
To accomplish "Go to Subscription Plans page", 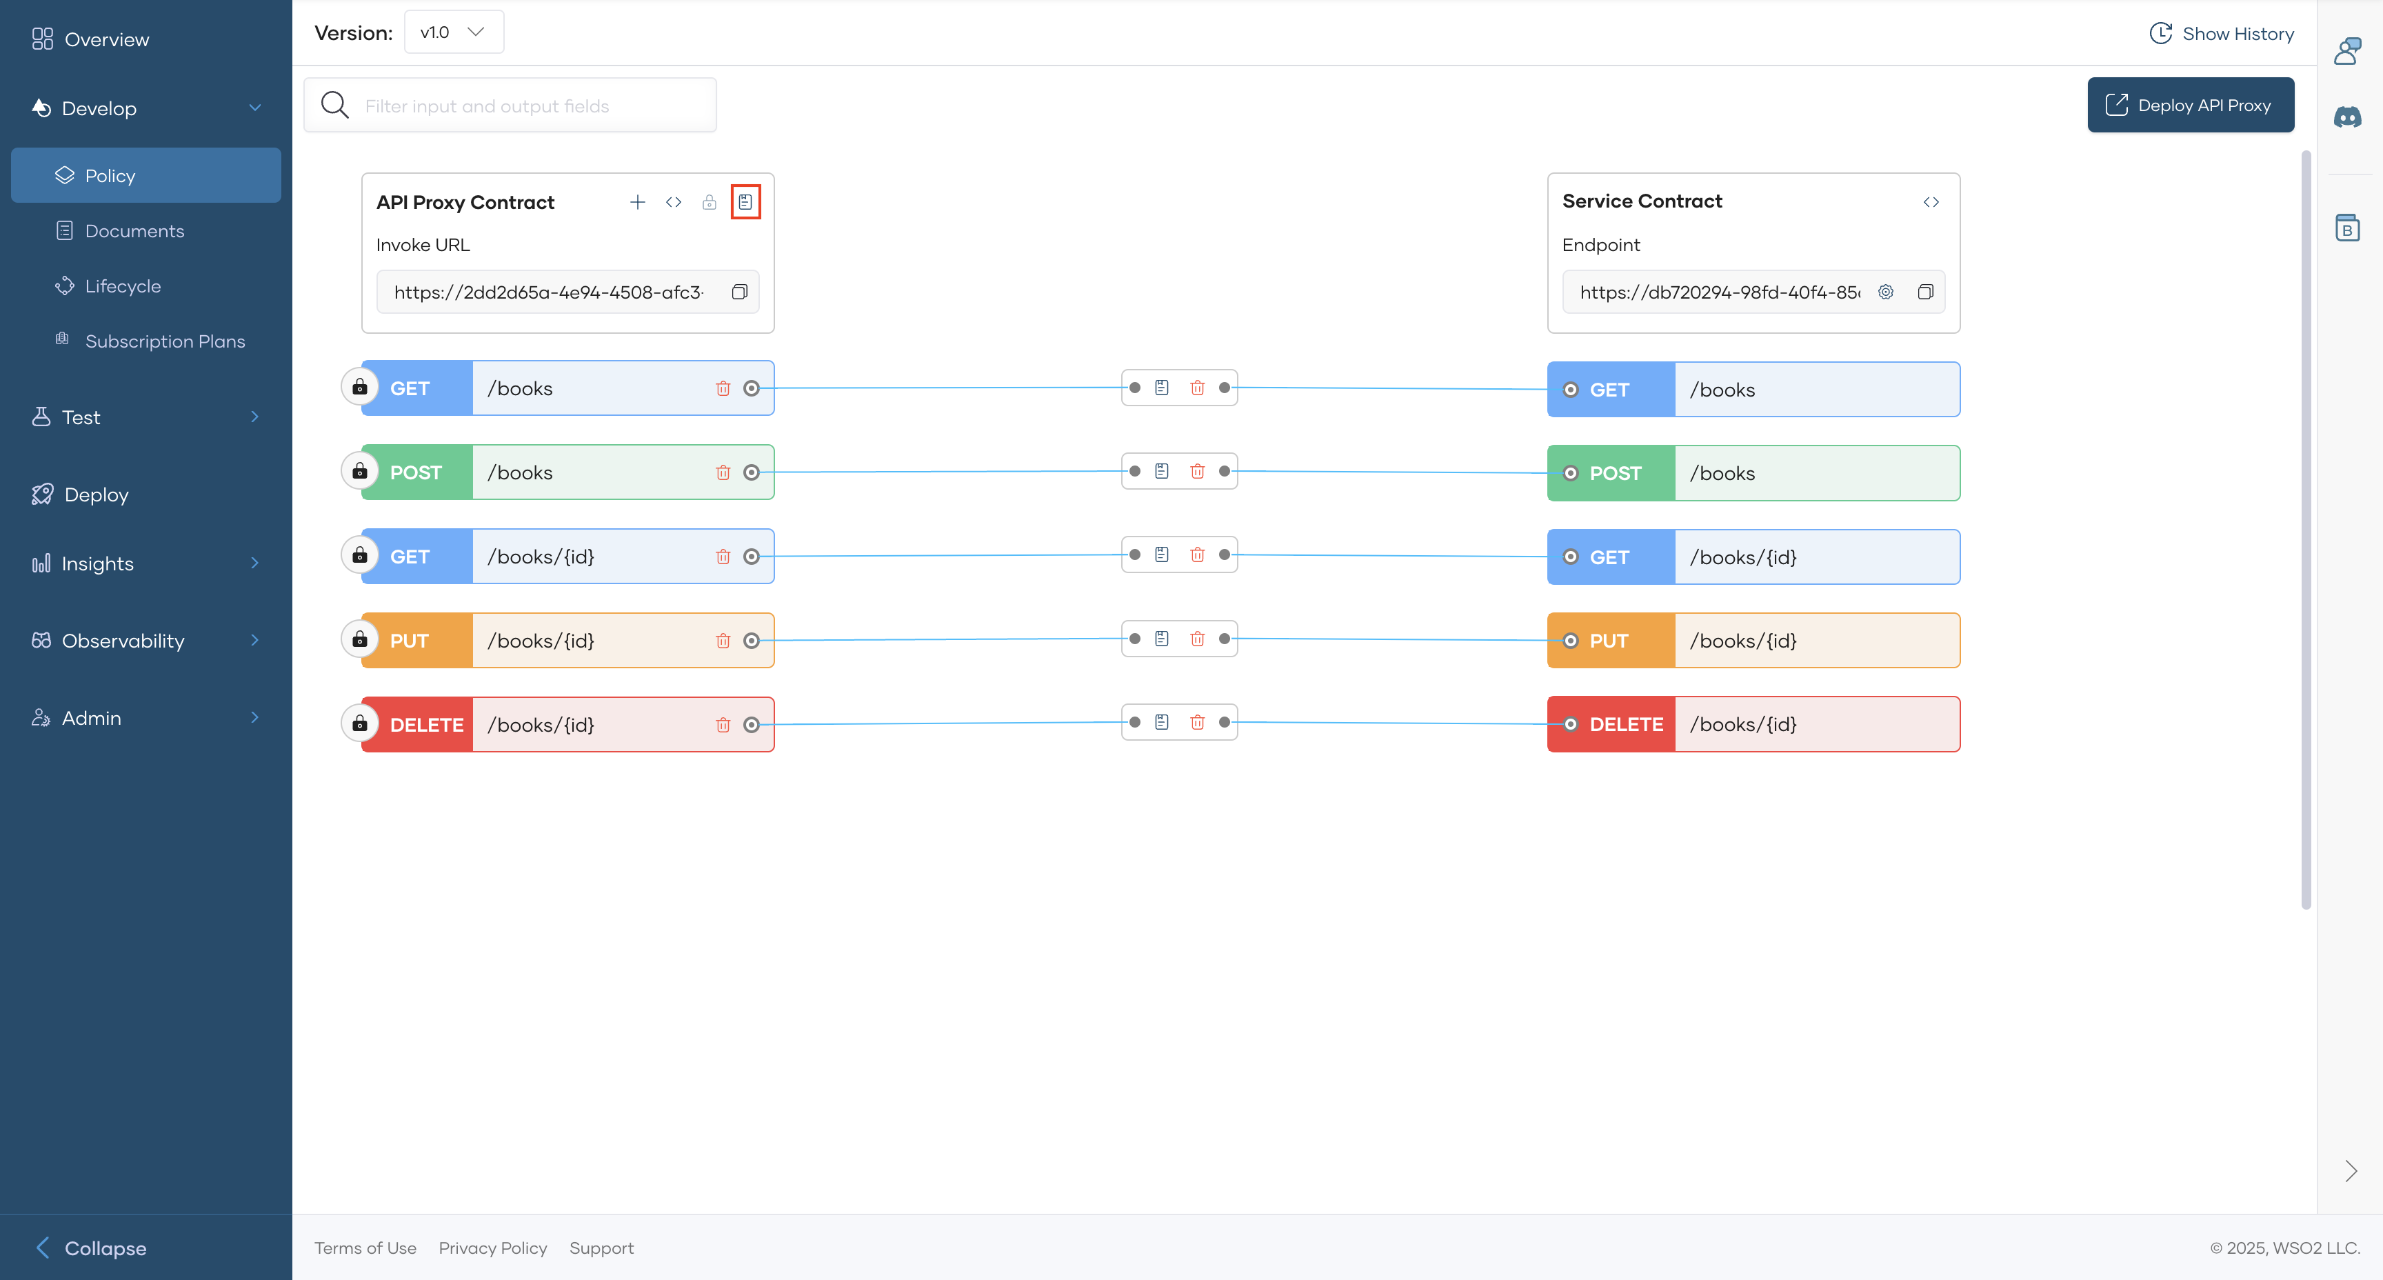I will 165,341.
